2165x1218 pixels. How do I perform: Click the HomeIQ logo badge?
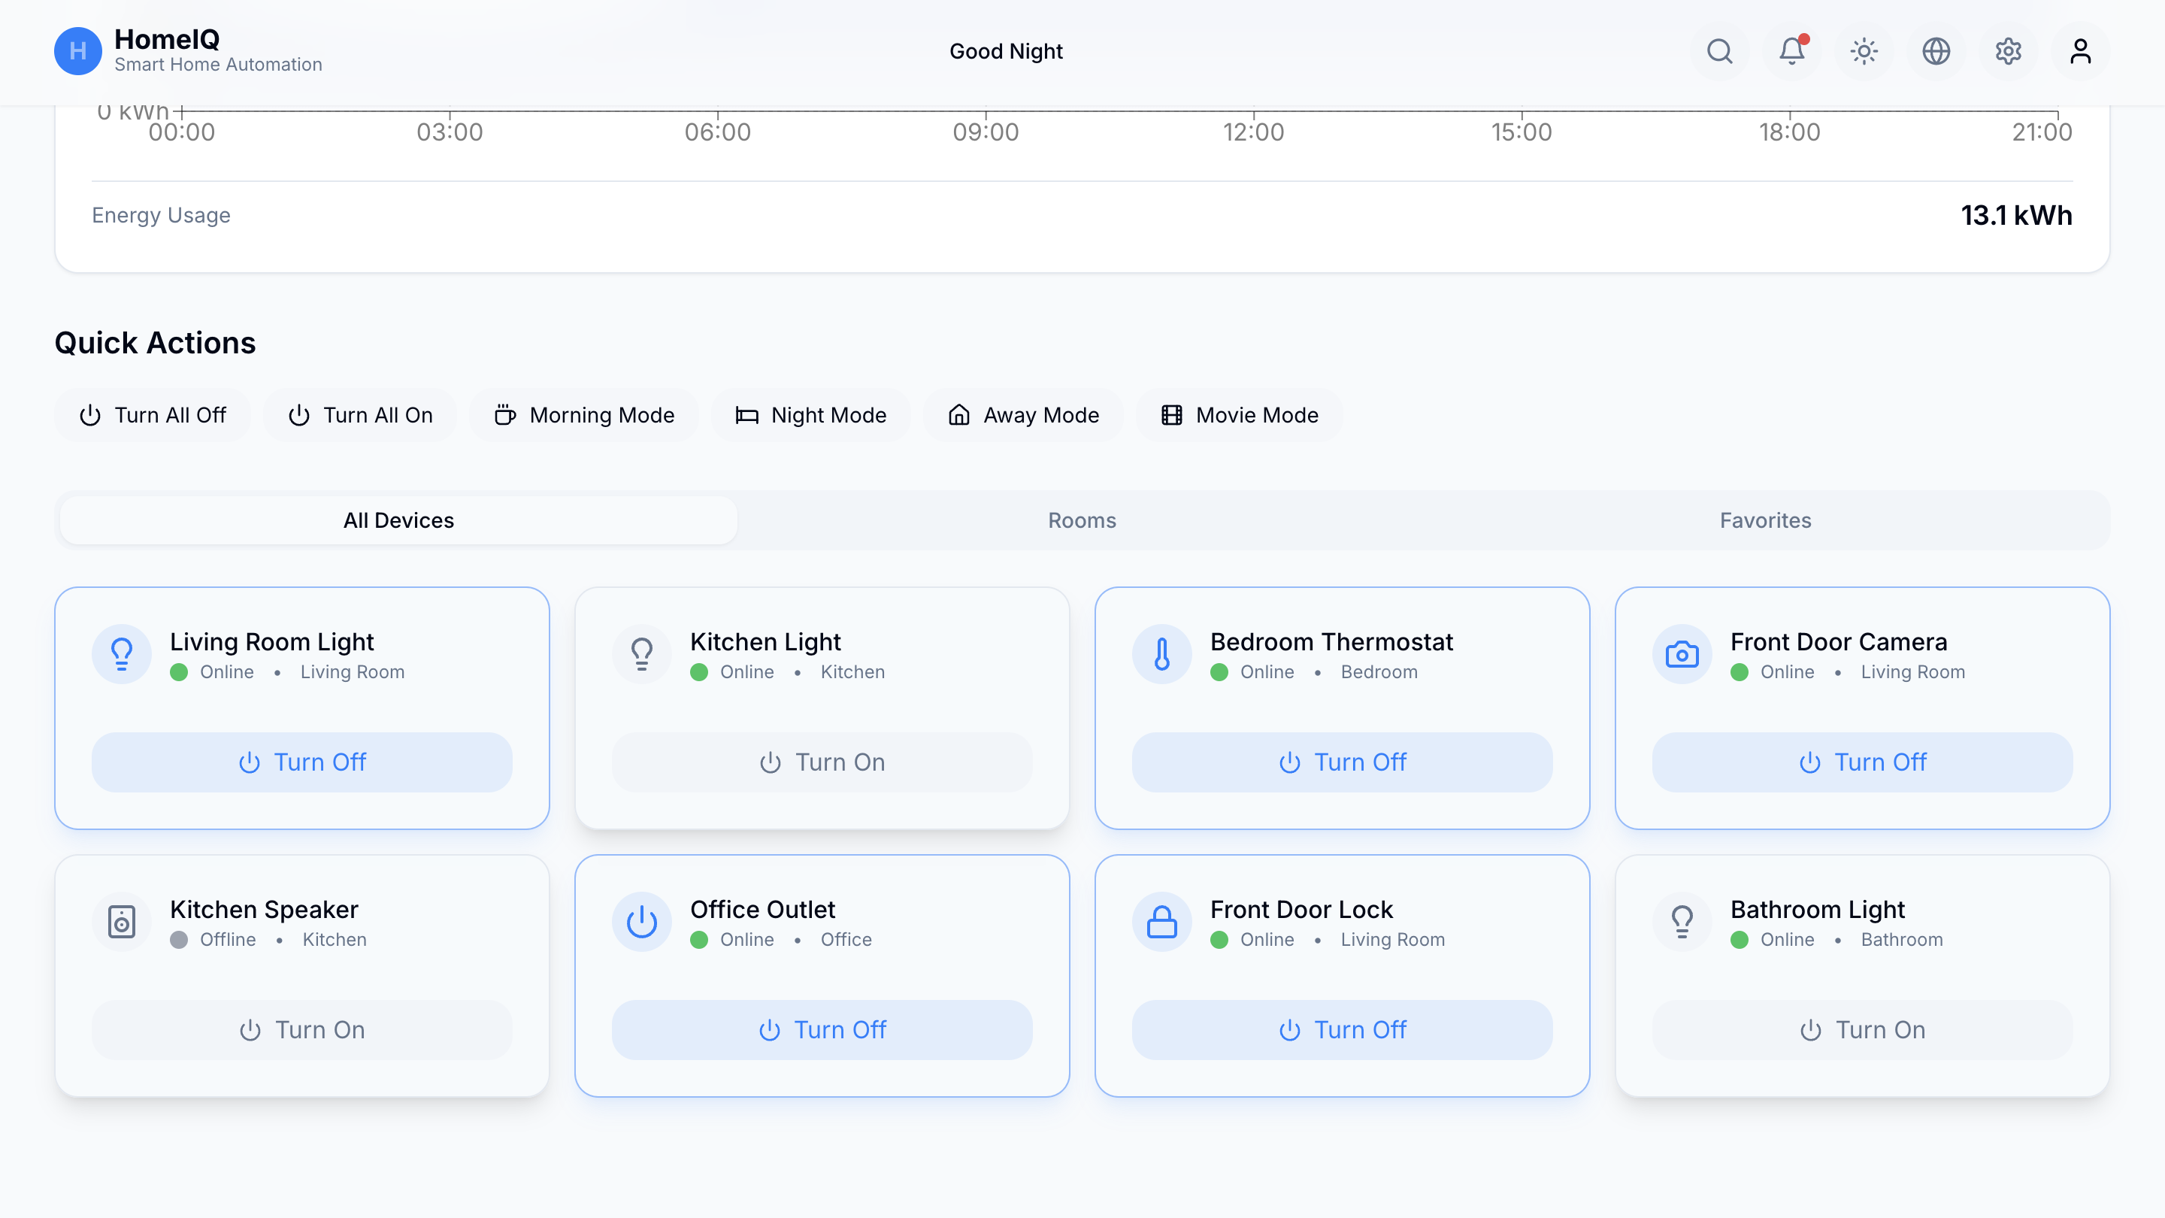[x=78, y=51]
